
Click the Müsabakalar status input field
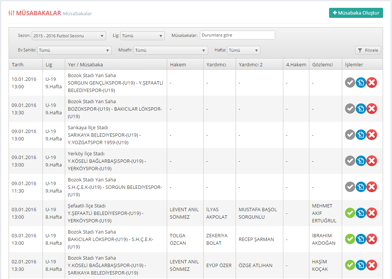tap(237, 35)
